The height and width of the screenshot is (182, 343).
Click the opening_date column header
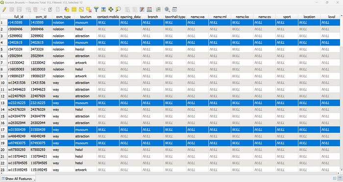point(130,17)
